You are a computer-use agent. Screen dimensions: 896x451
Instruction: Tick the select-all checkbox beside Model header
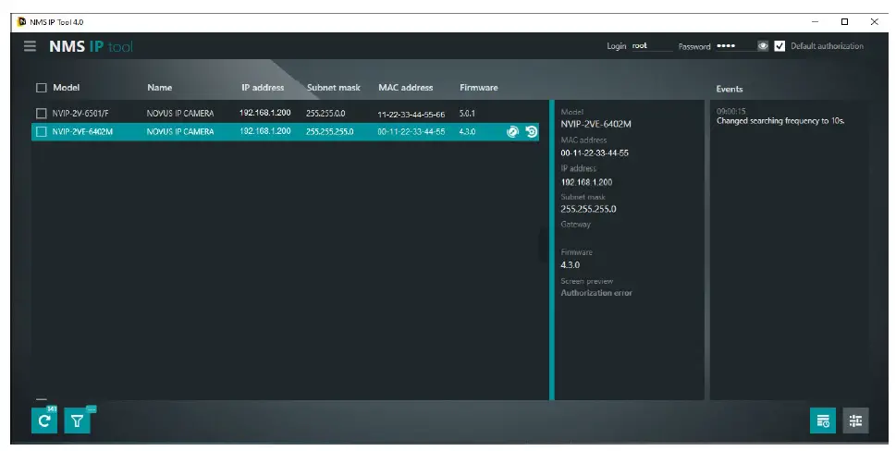click(41, 88)
